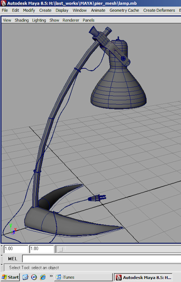
Task: Open the Geometry Cache menu
Action: [124, 10]
